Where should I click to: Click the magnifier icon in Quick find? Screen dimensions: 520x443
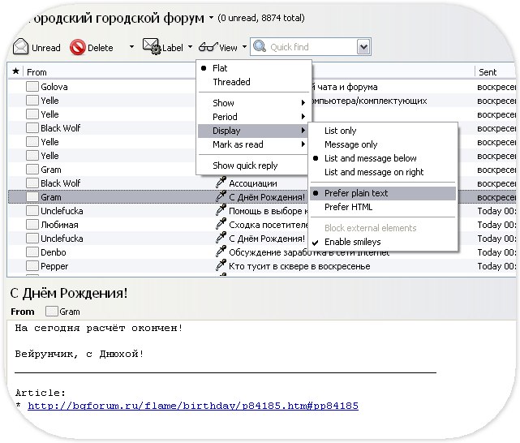(260, 47)
